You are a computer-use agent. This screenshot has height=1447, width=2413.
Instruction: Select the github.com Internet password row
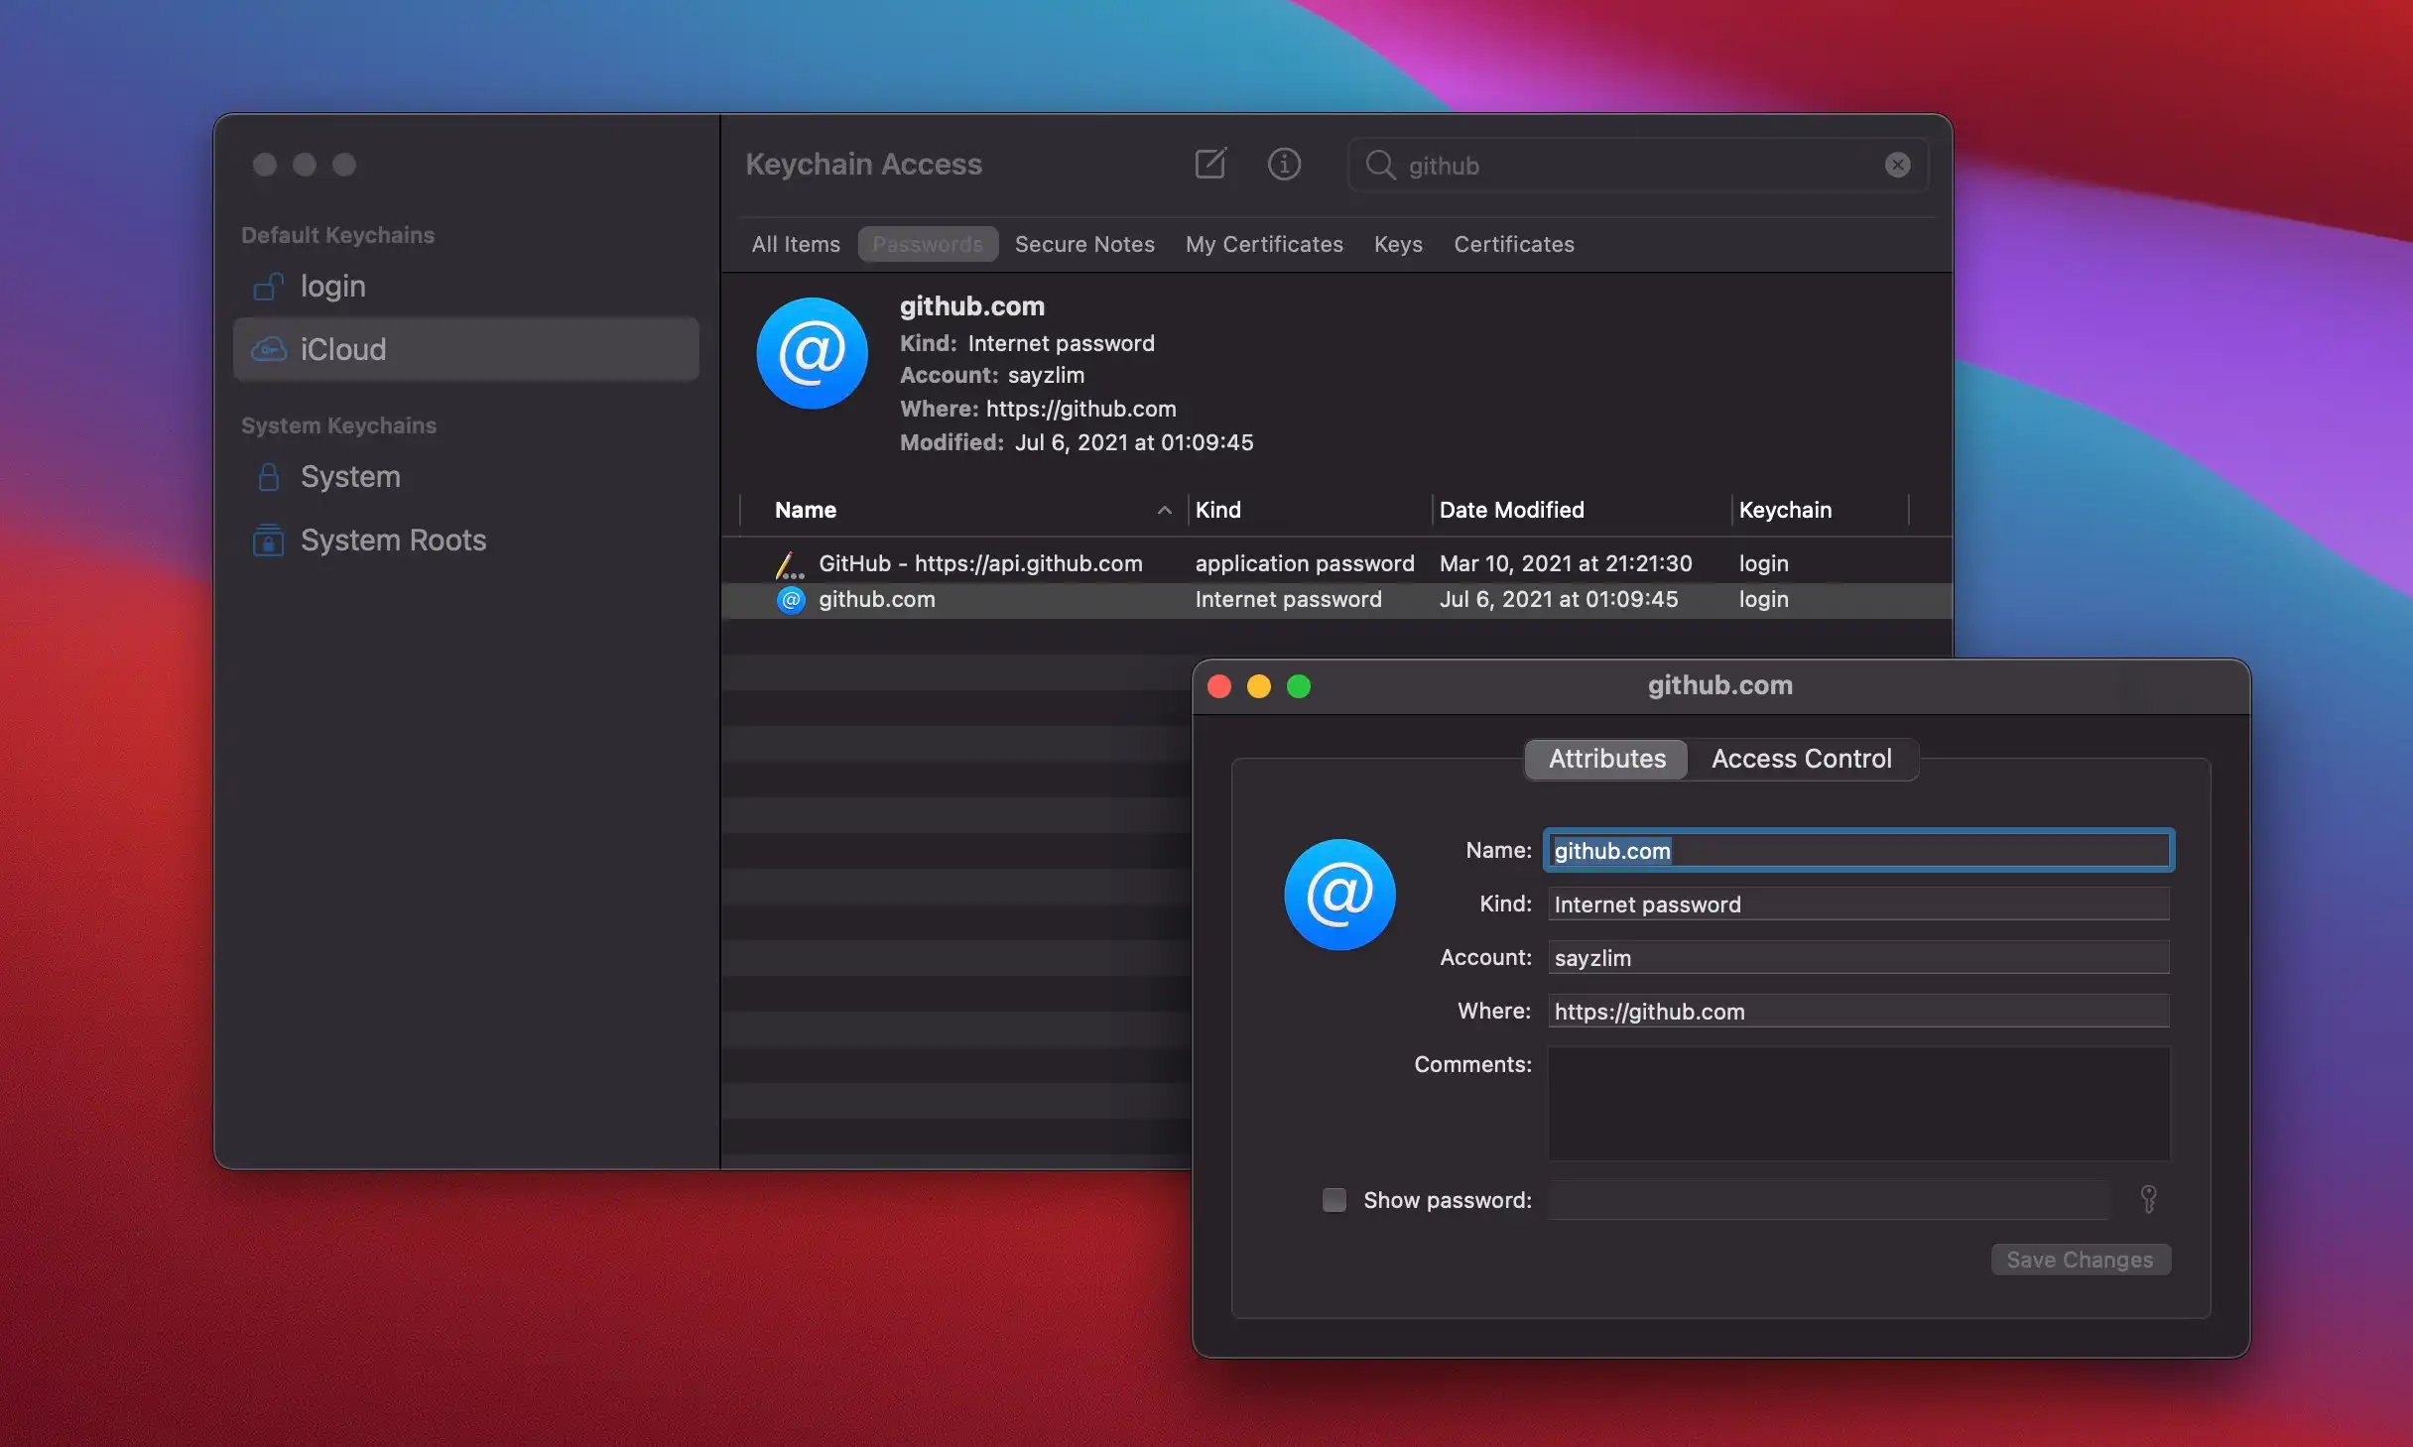[1336, 599]
